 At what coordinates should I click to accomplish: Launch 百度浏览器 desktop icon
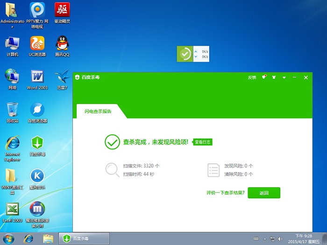(37, 112)
